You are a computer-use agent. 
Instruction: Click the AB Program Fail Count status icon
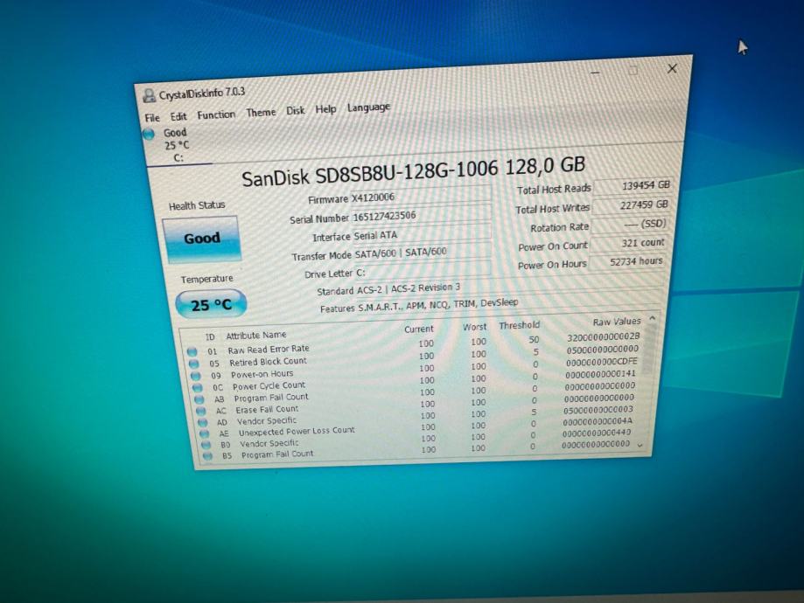[x=199, y=399]
